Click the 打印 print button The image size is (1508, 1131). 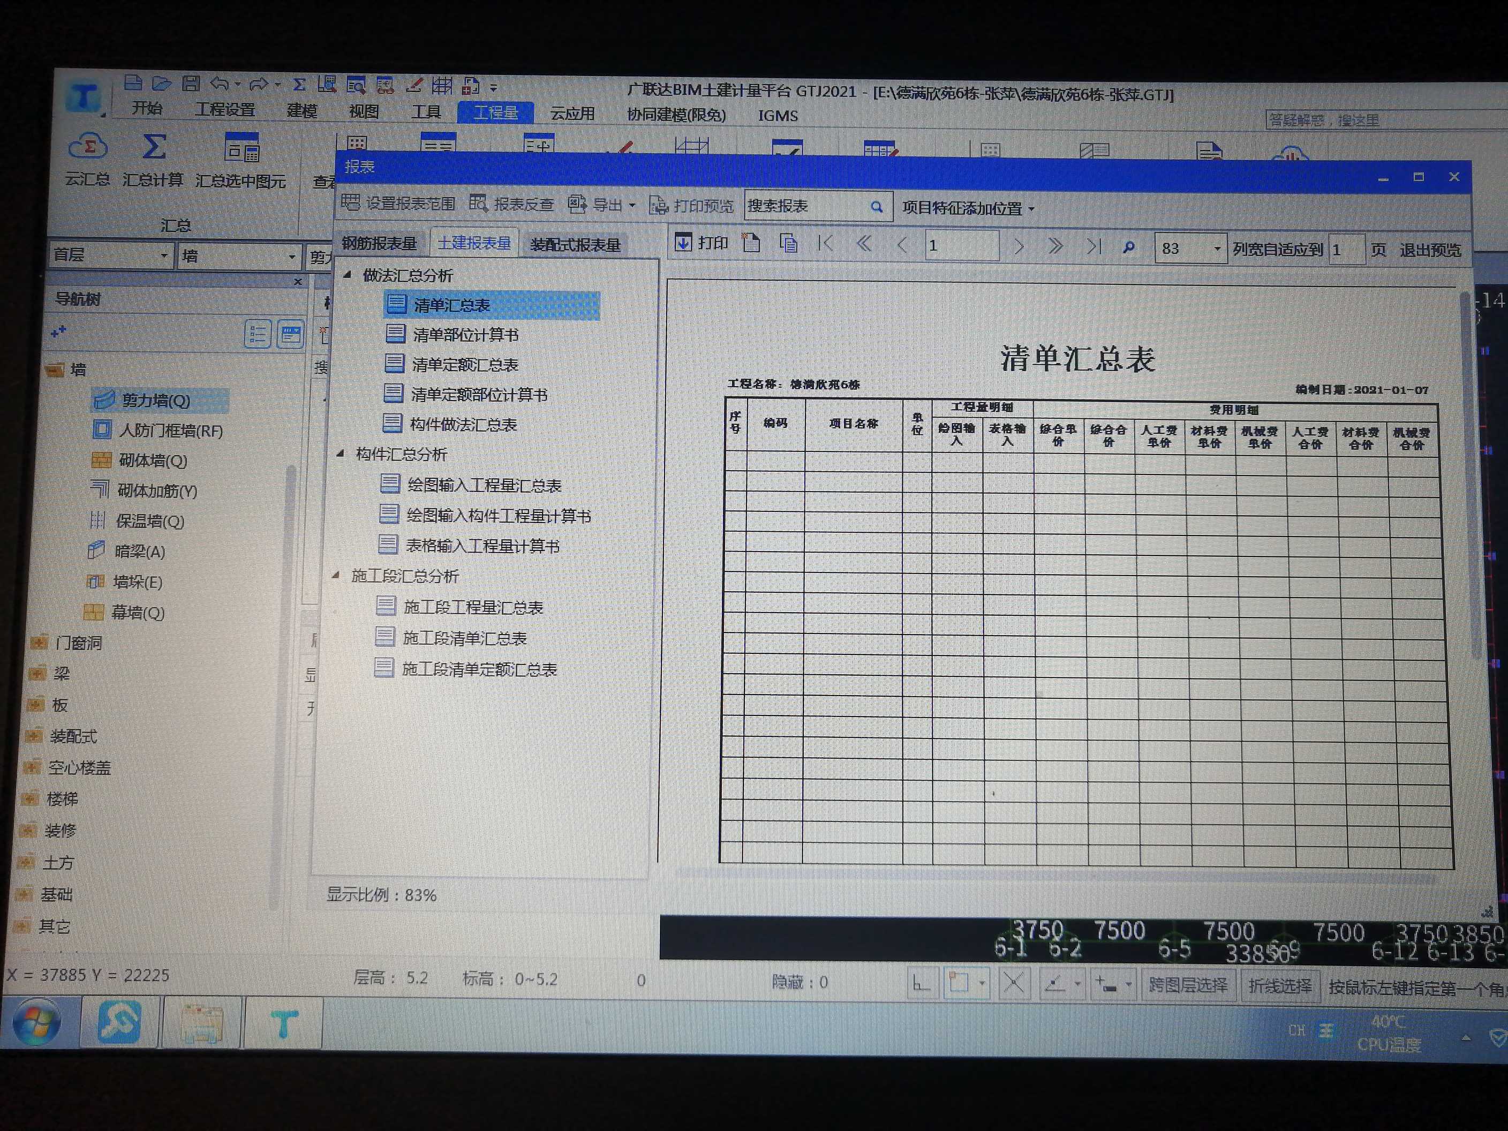pyautogui.click(x=702, y=243)
